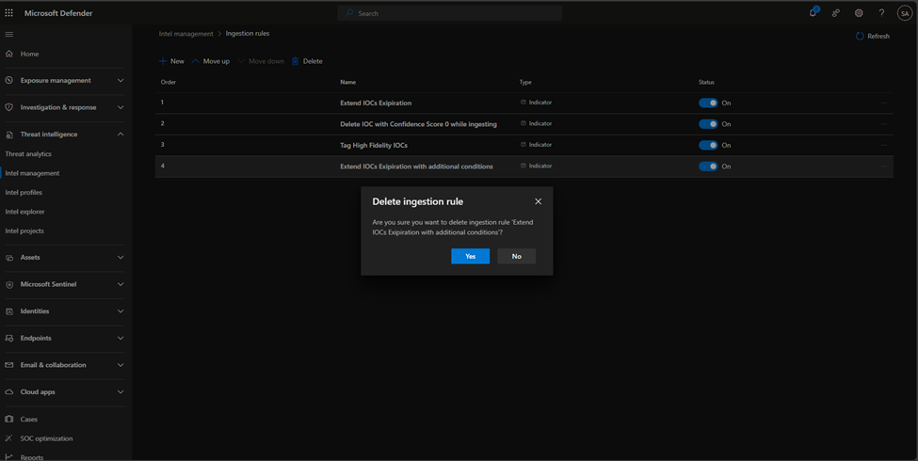Open the app launcher waffle icon

tap(8, 13)
